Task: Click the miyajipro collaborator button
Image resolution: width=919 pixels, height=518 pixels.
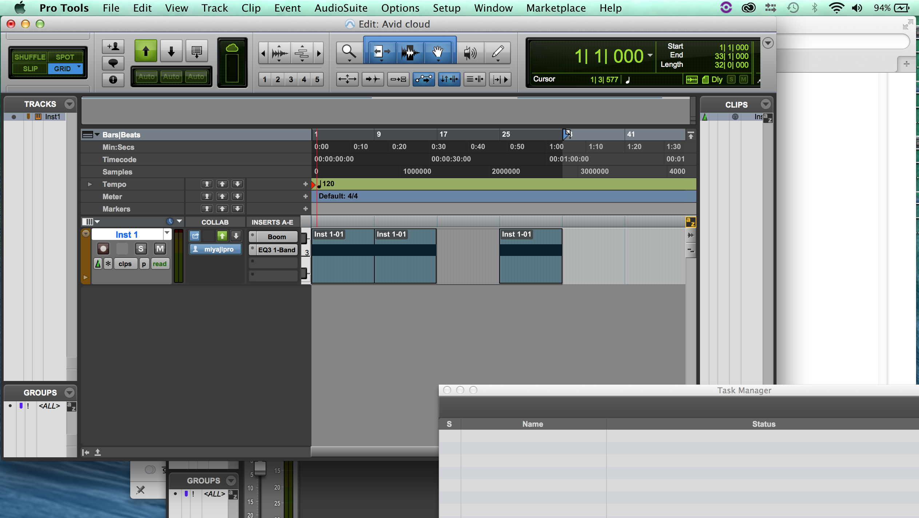Action: 215,249
